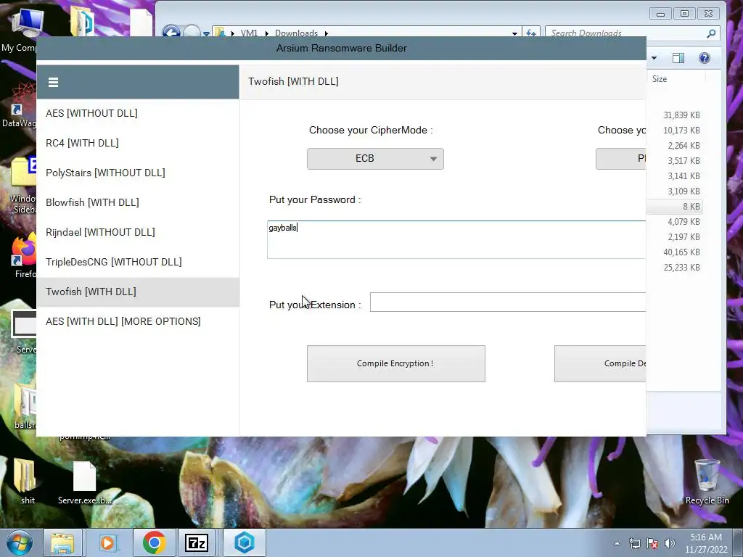Open address bar history dropdown in Explorer

[514, 33]
